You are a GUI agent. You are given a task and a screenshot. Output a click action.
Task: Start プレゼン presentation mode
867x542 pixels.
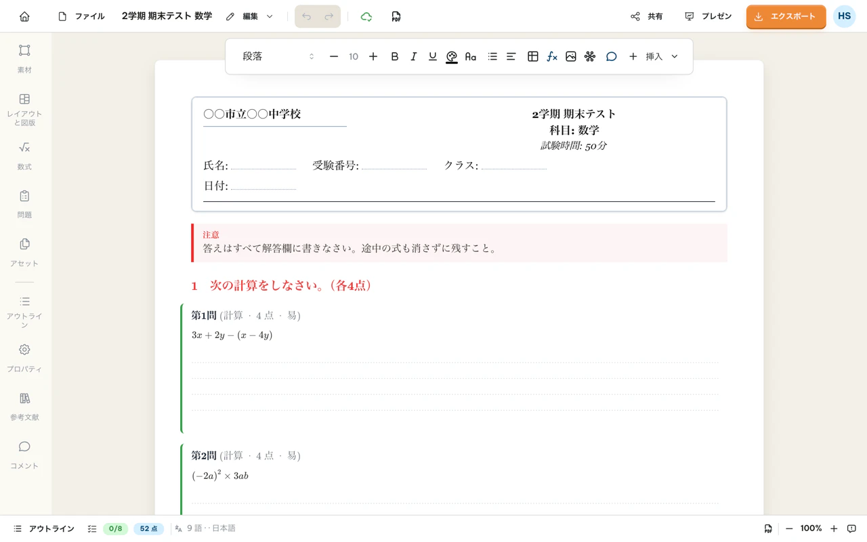[709, 16]
